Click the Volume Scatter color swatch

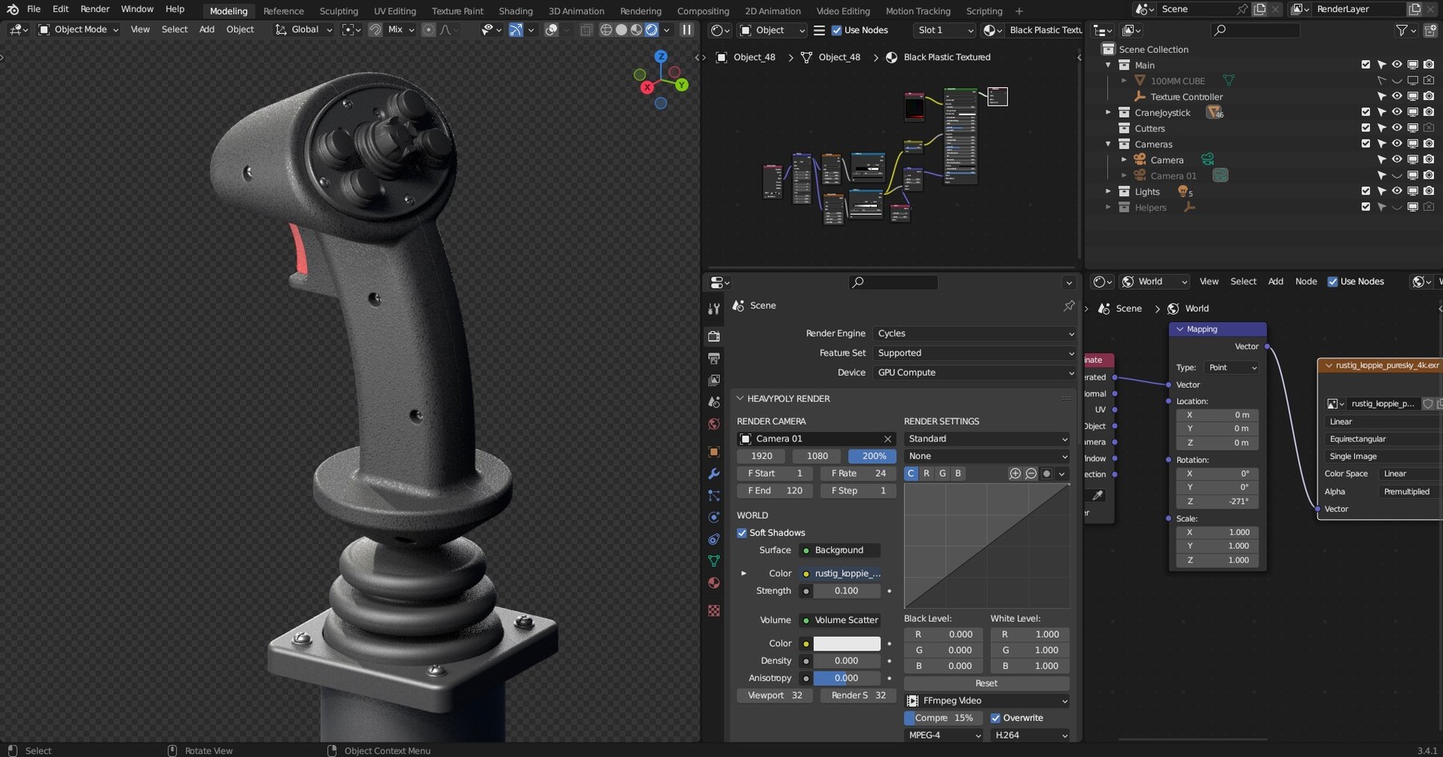tap(847, 643)
